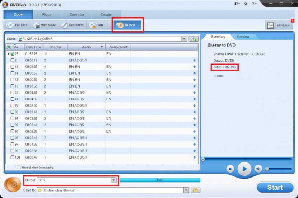
Task: Open the settings gear icon
Action: tap(246, 4)
